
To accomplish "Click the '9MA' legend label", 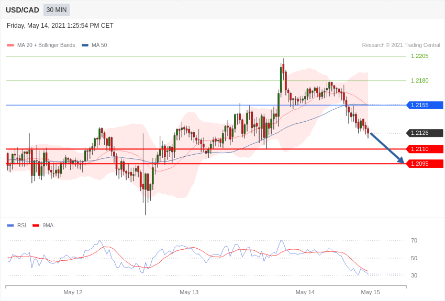I will coord(48,225).
